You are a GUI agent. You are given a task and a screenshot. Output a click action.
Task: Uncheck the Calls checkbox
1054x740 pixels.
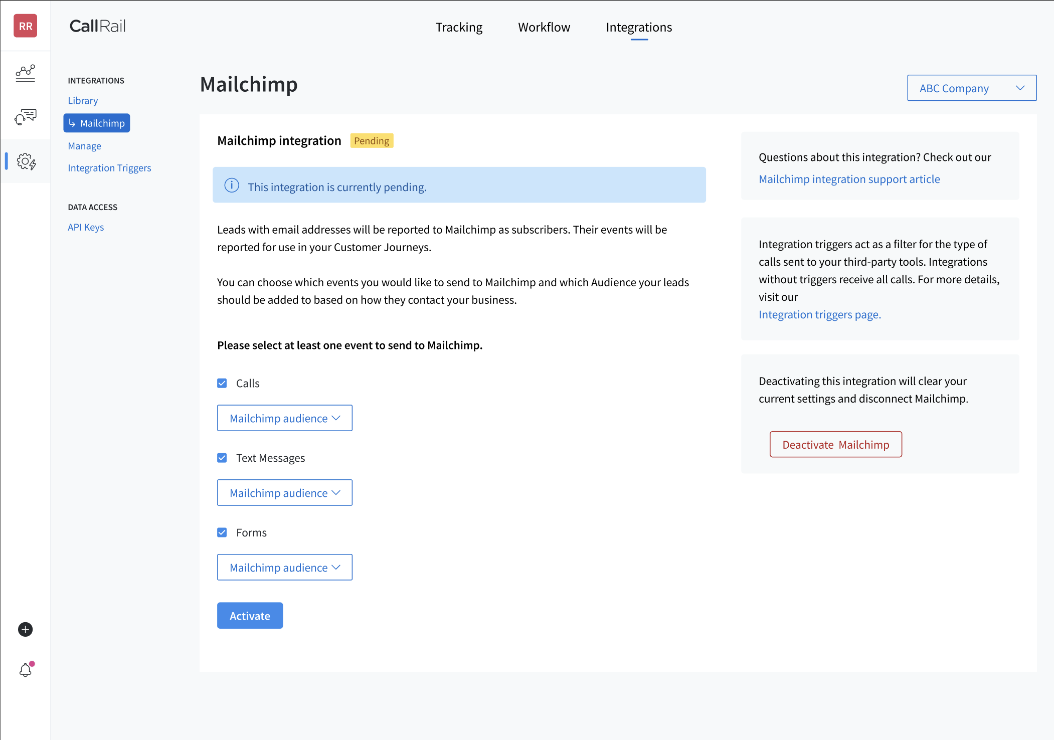pos(222,383)
